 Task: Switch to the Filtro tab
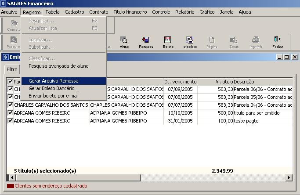click(x=12, y=69)
